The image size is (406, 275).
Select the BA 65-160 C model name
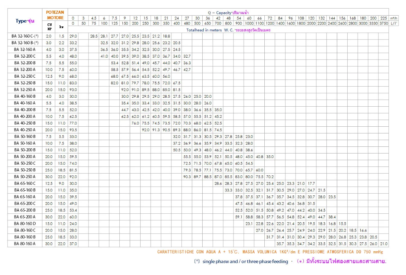(x=25, y=183)
